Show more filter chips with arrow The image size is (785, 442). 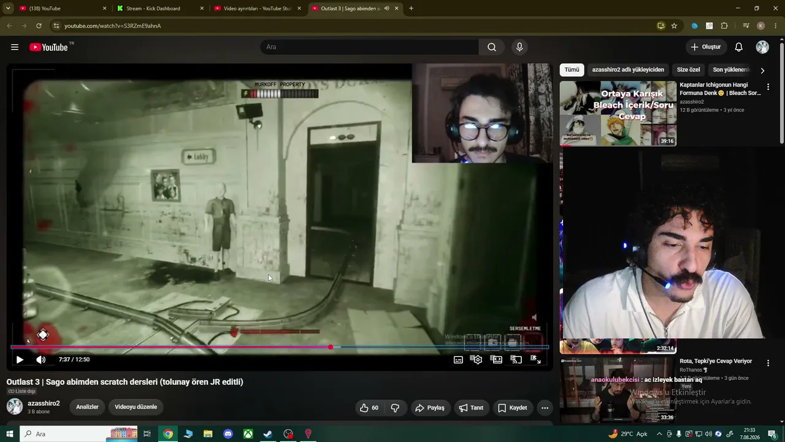[x=762, y=71]
